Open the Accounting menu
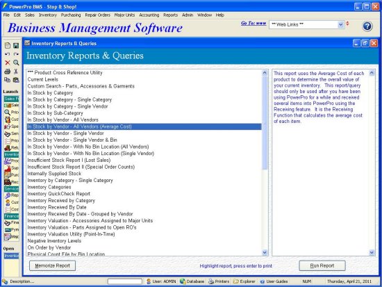This screenshot has height=287, width=382. [149, 15]
